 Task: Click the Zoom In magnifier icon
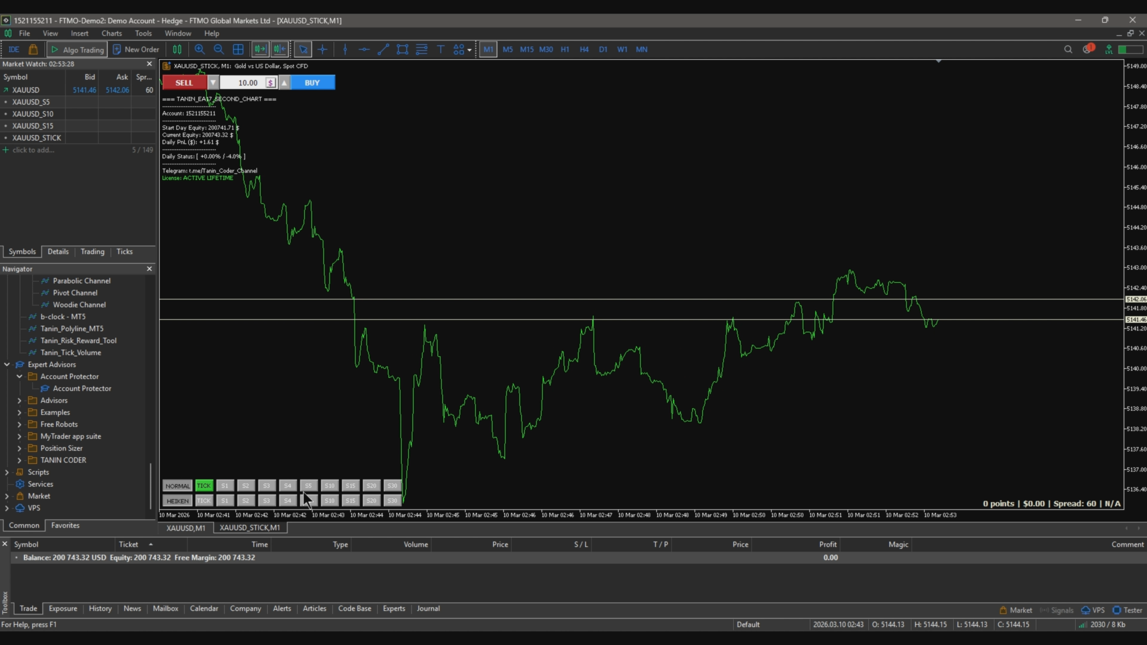coord(200,50)
